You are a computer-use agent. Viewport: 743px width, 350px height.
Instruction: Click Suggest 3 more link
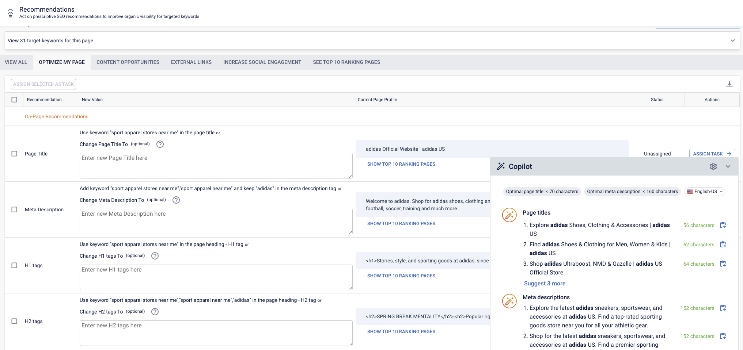coord(545,284)
